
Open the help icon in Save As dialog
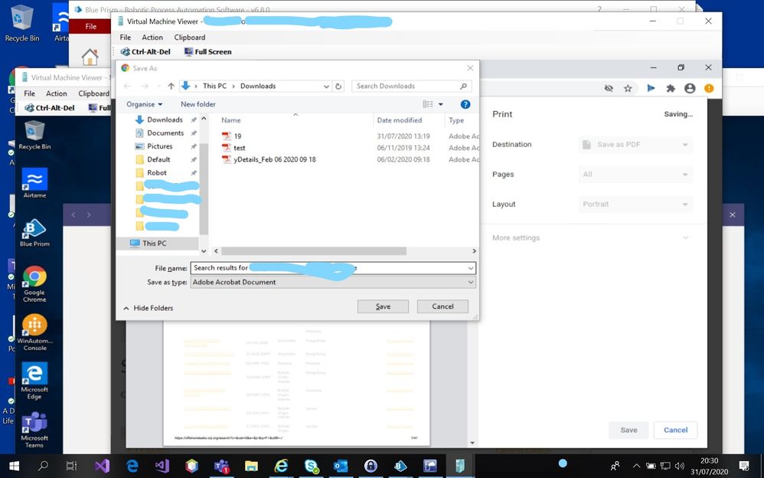(x=465, y=104)
